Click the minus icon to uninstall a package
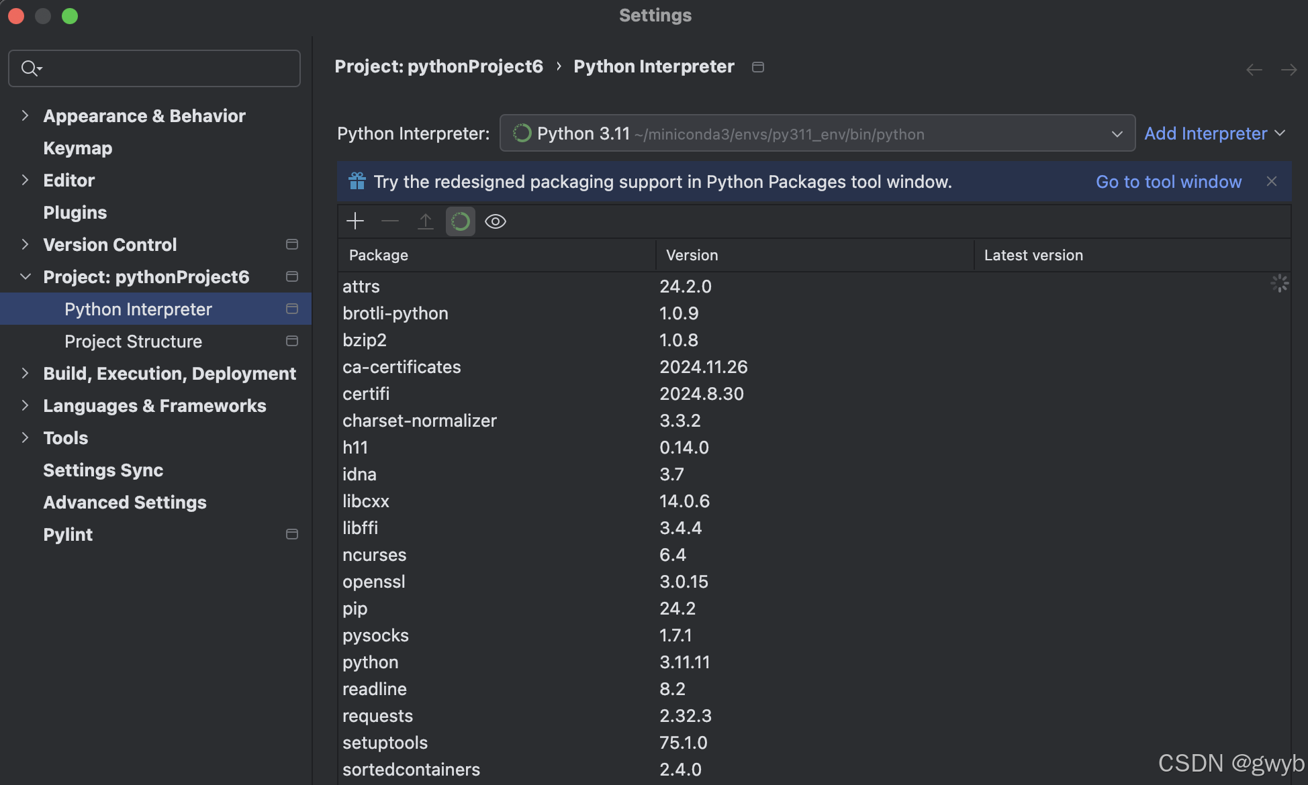This screenshot has width=1308, height=785. [390, 221]
